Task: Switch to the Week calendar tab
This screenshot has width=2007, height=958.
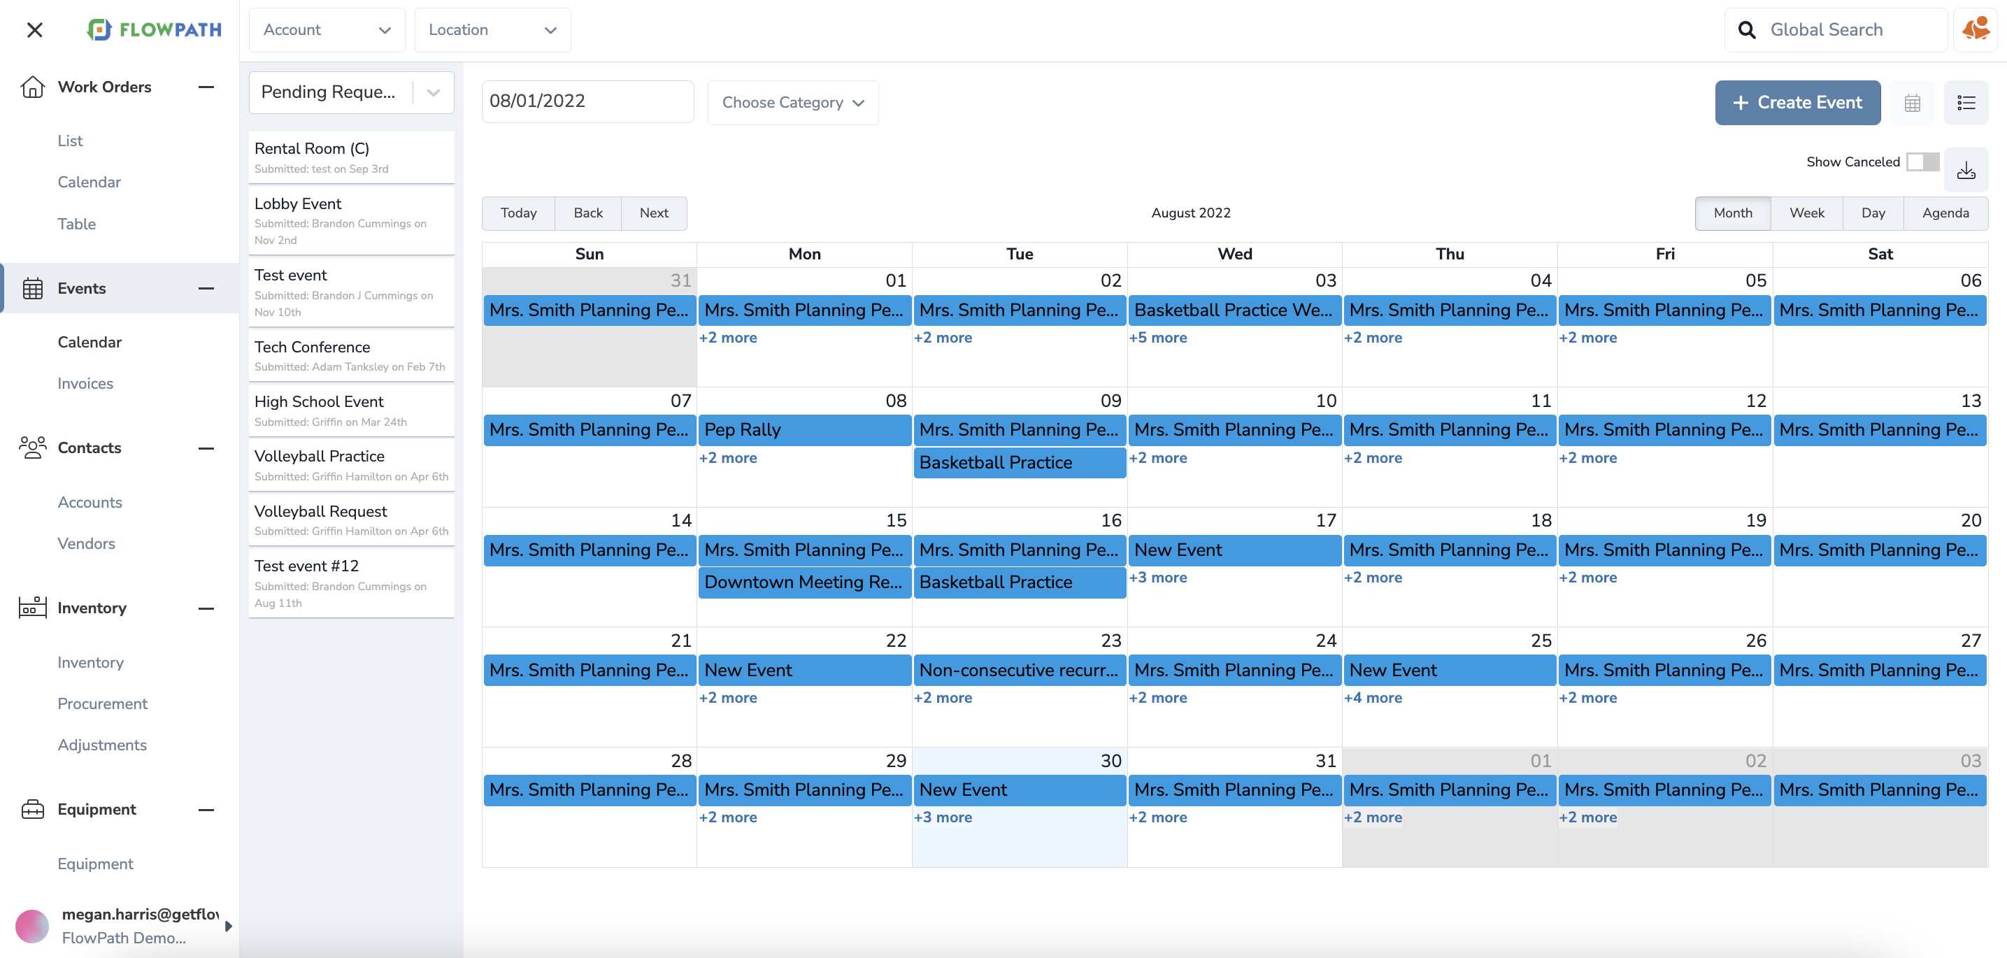Action: 1807,213
